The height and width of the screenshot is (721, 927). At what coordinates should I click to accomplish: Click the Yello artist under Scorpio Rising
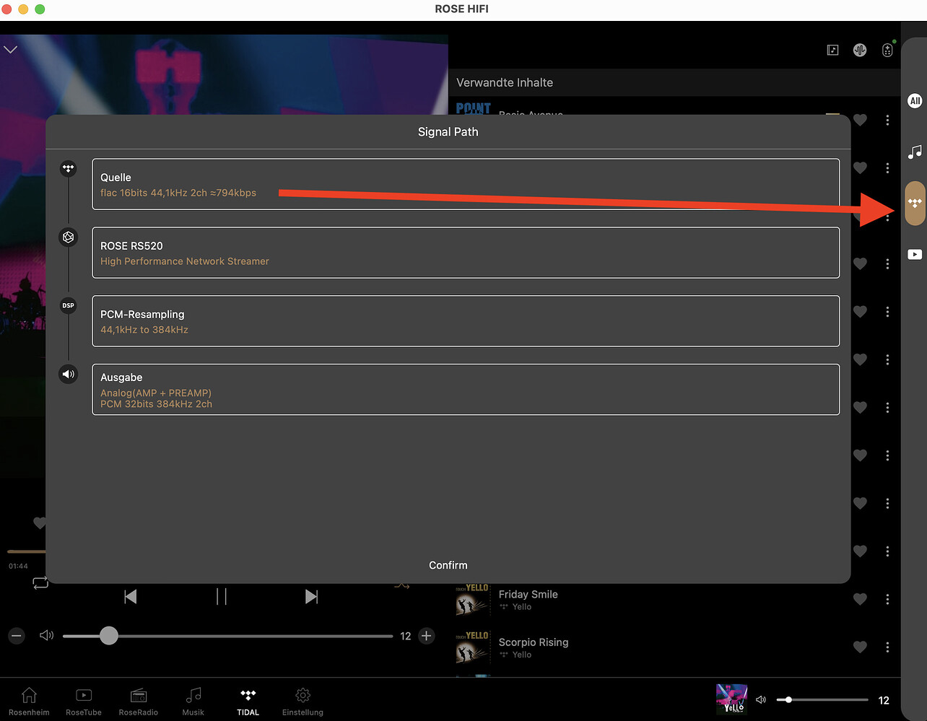pyautogui.click(x=522, y=655)
